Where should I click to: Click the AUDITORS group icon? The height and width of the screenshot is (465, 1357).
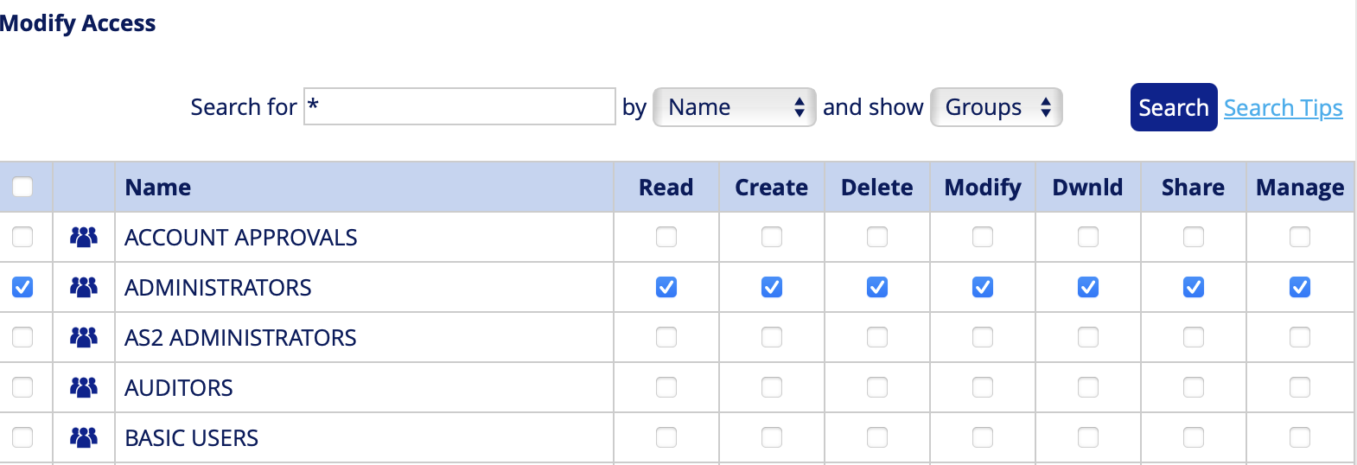point(84,387)
